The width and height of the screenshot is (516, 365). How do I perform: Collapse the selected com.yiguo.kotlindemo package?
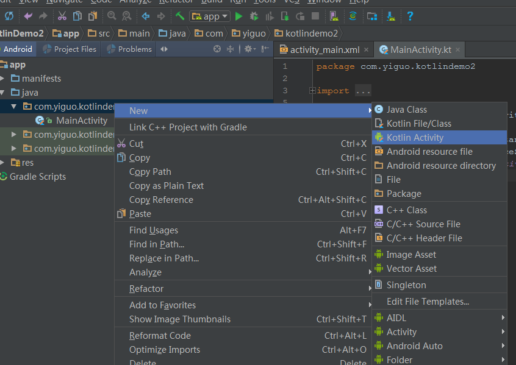pos(13,107)
